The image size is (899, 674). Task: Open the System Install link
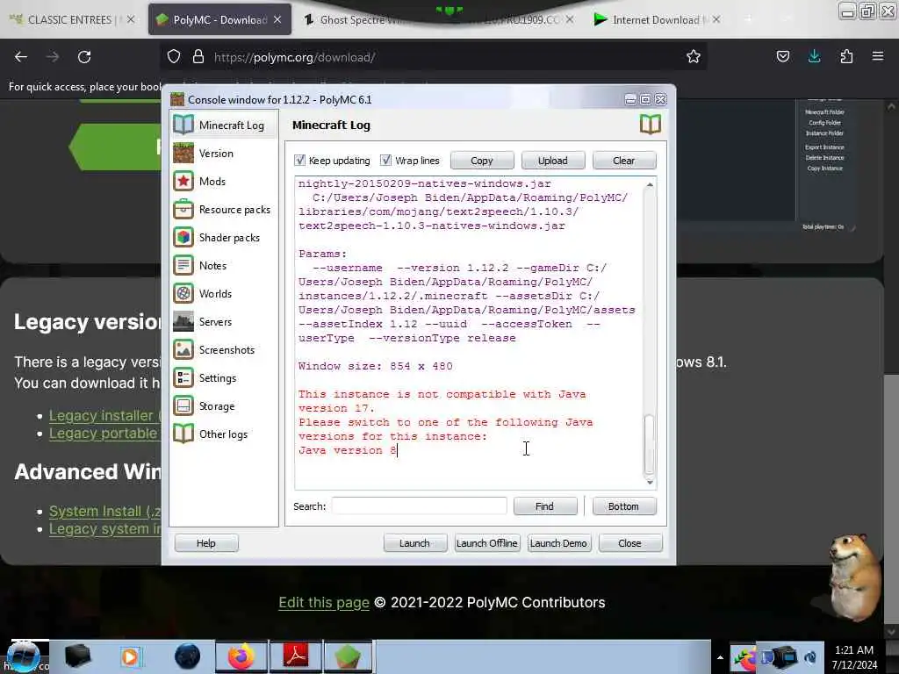(104, 511)
